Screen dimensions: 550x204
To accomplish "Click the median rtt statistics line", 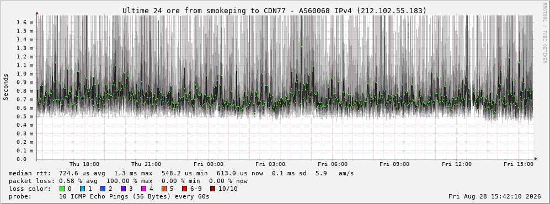I will pyautogui.click(x=181, y=174).
